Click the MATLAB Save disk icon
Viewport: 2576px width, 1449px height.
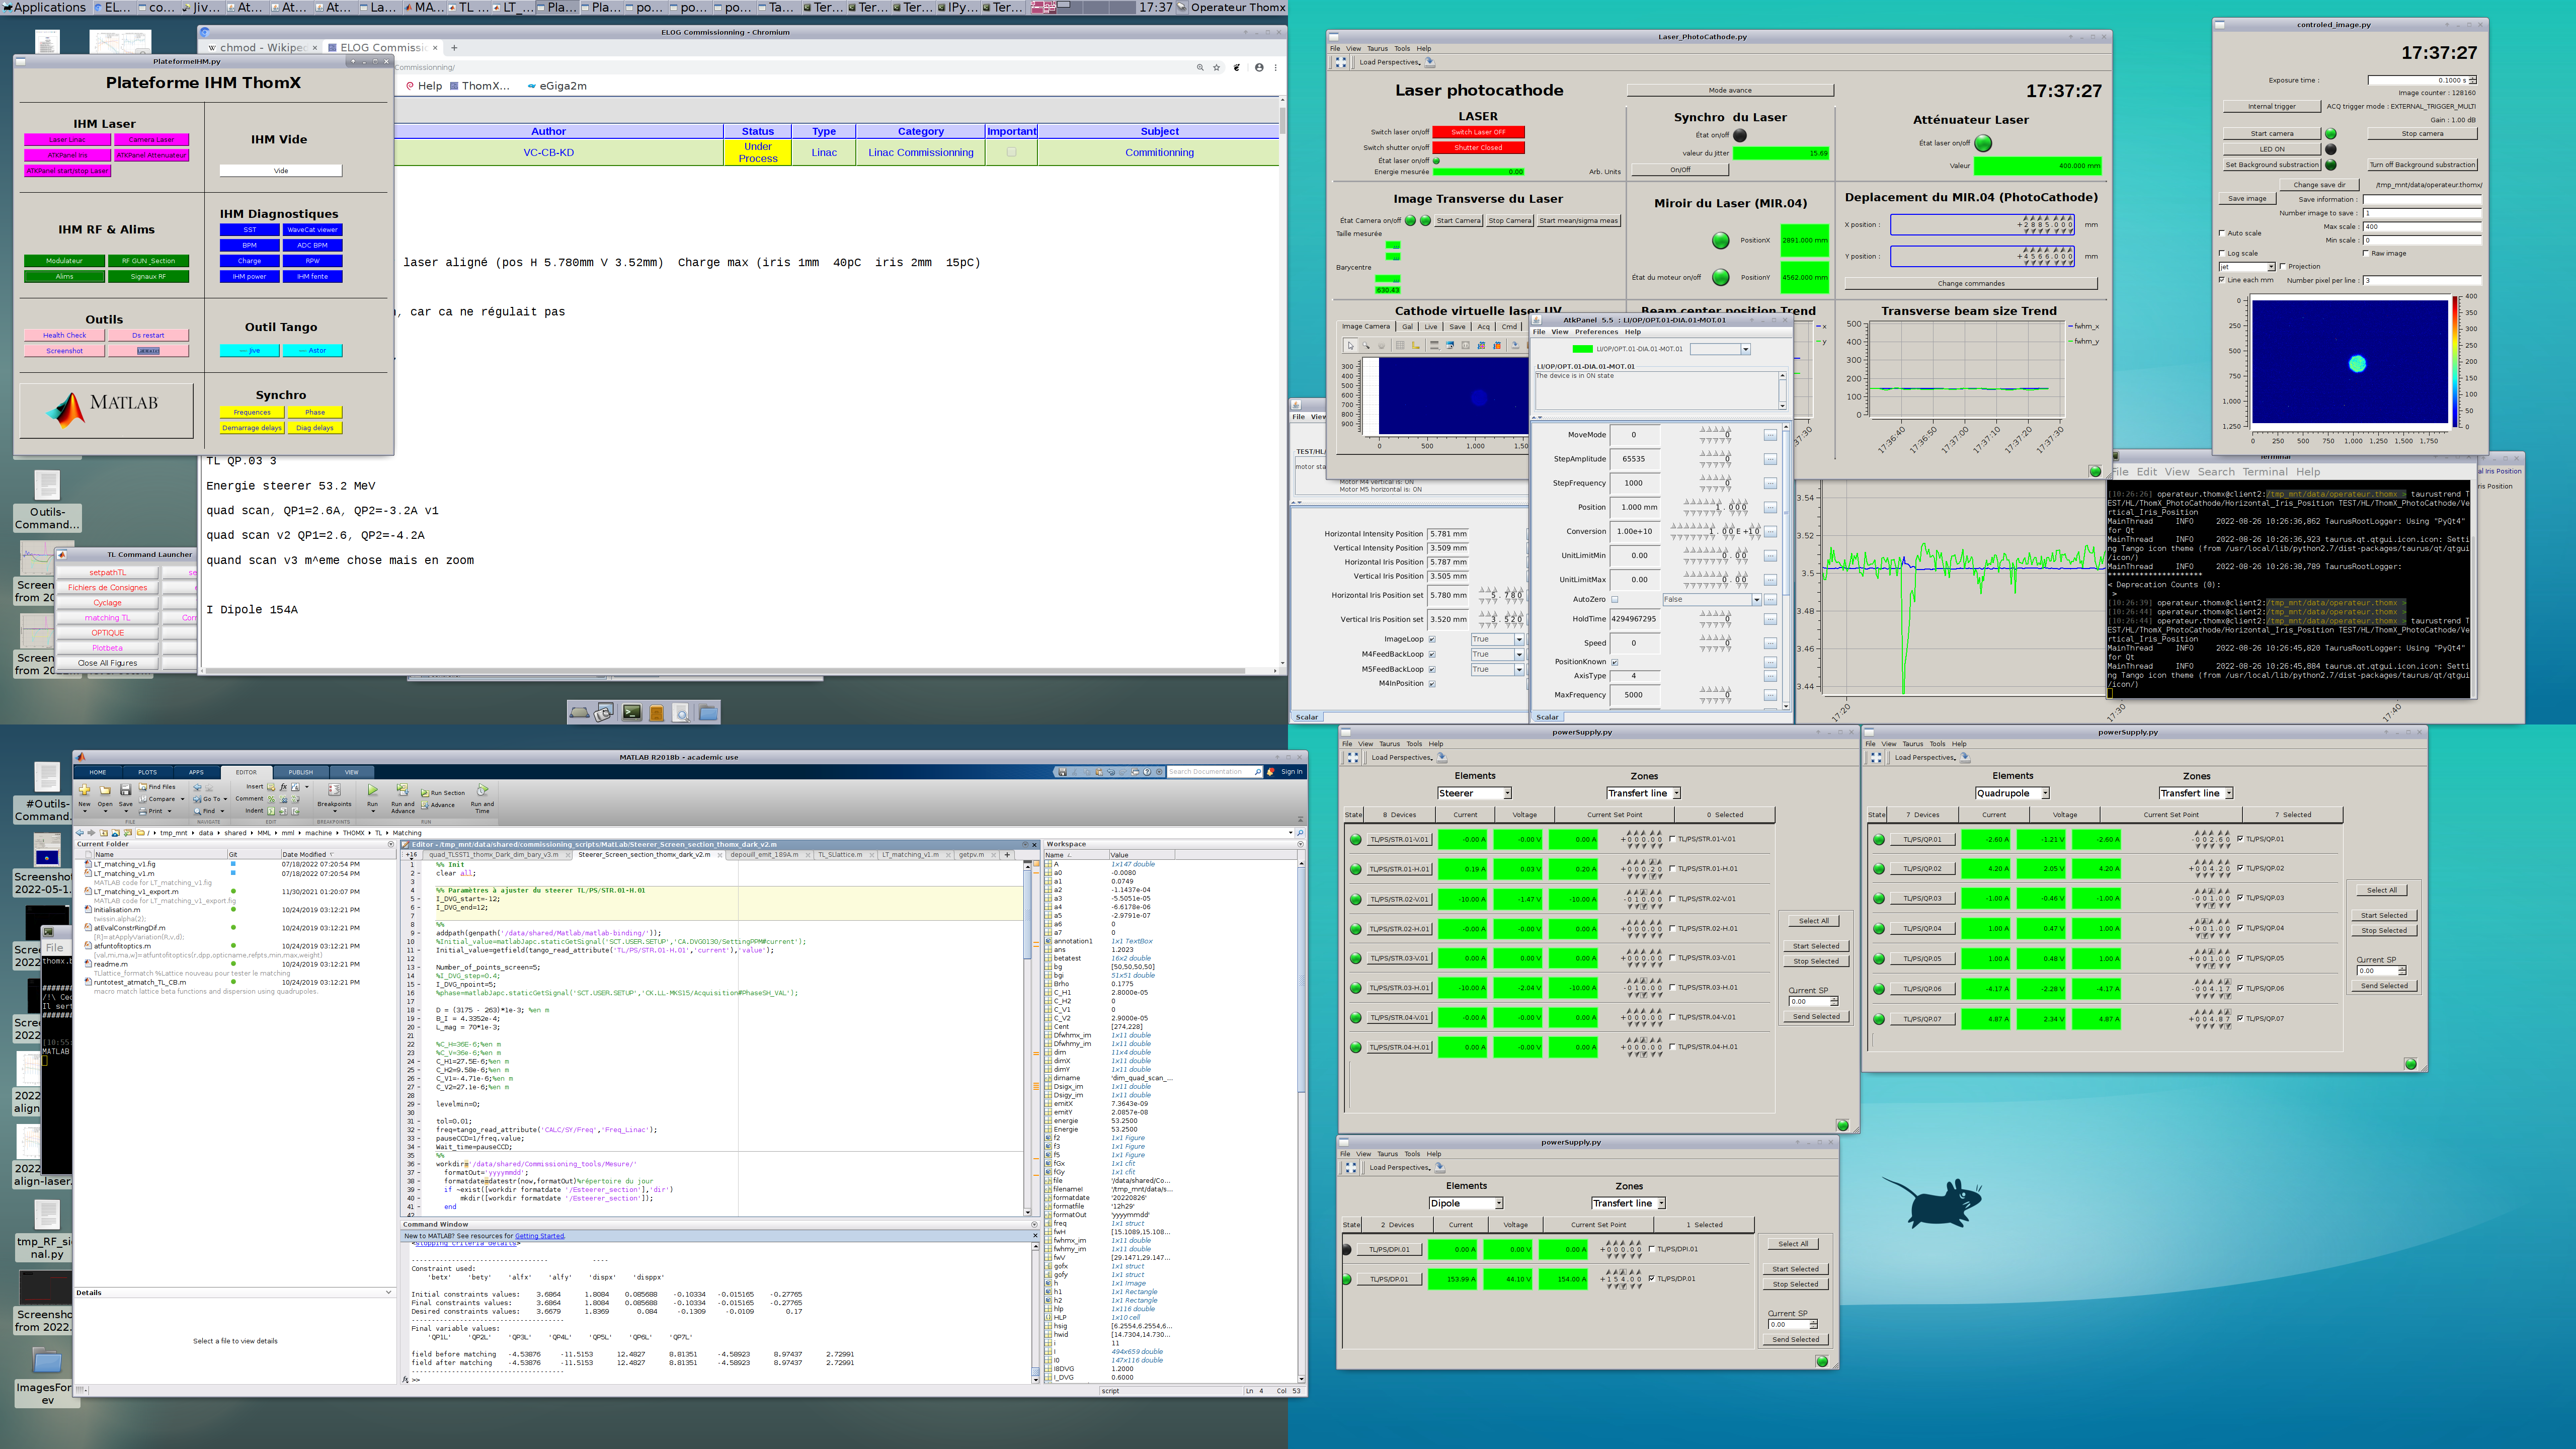[125, 790]
